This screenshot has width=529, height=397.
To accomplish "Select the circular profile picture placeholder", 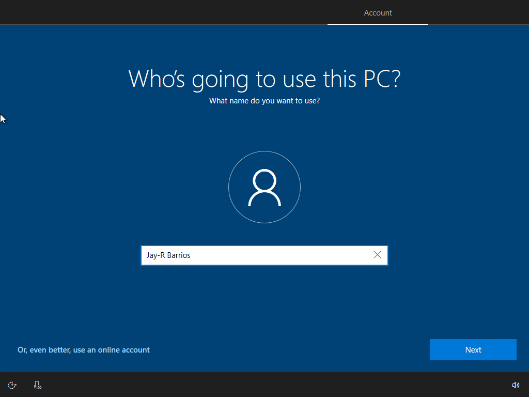I will (x=264, y=187).
